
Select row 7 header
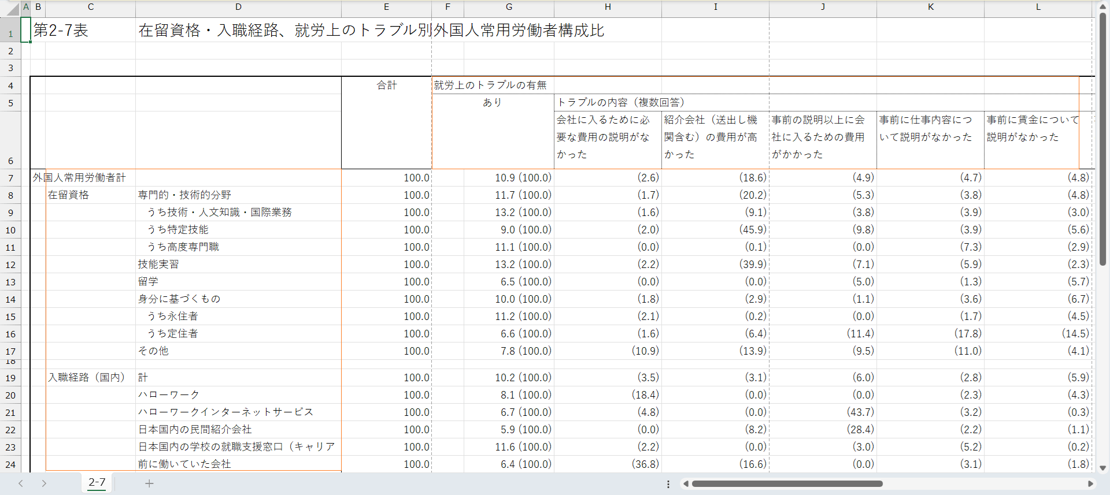click(x=10, y=178)
